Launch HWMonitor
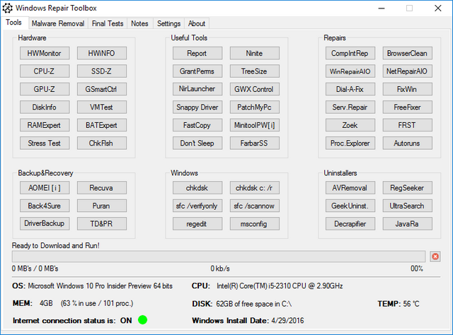This screenshot has height=335, width=453. (45, 53)
